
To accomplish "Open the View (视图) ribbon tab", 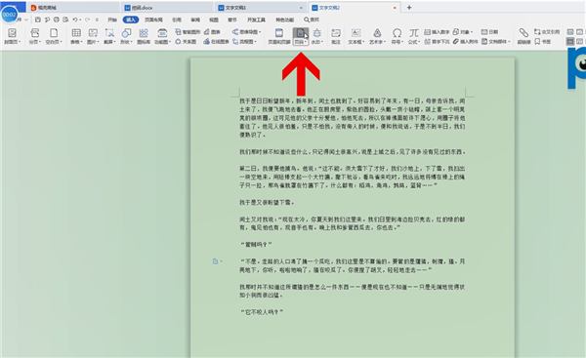I will (213, 20).
